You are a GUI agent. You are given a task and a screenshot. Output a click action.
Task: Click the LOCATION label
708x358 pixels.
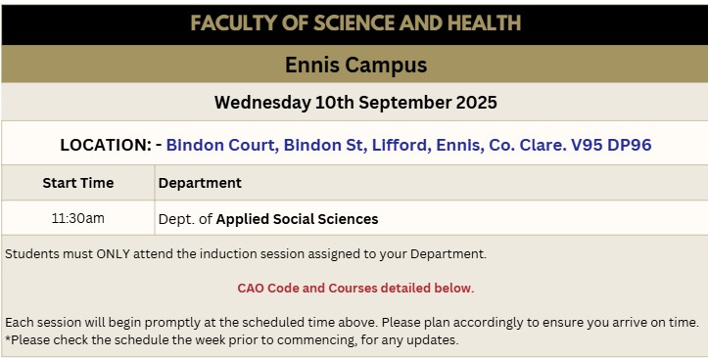tap(106, 145)
